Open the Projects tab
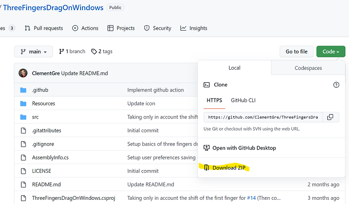 121,28
